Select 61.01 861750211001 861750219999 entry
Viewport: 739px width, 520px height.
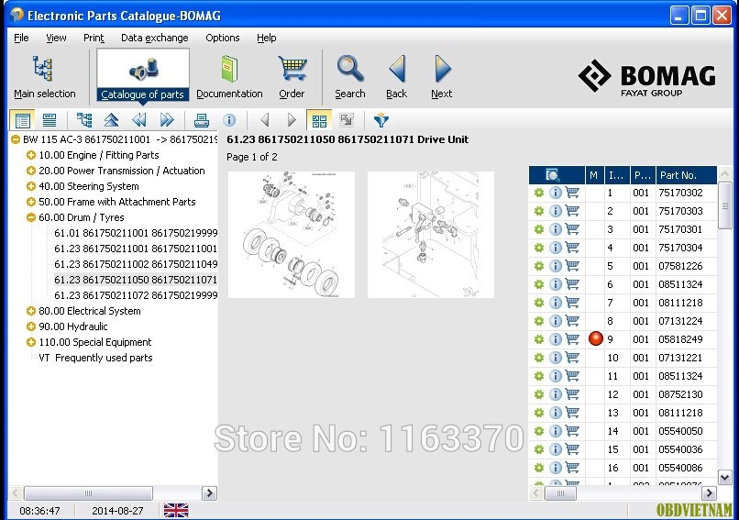(136, 233)
